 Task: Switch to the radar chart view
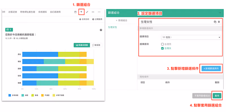coord(96,45)
